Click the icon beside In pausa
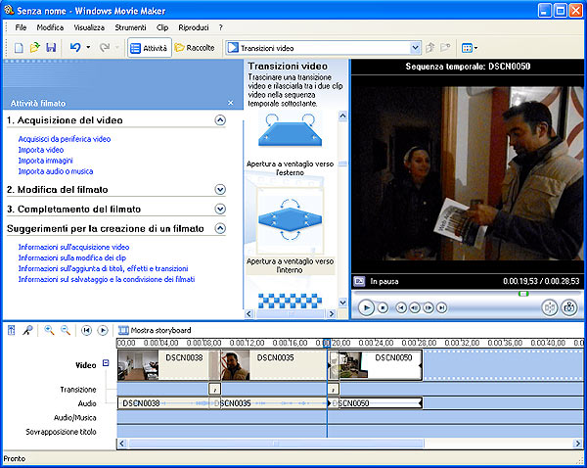This screenshot has height=468, width=587. (x=359, y=281)
